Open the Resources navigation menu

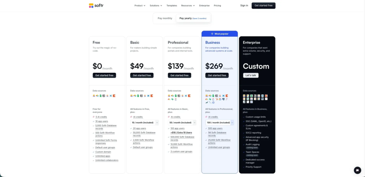click(x=188, y=6)
